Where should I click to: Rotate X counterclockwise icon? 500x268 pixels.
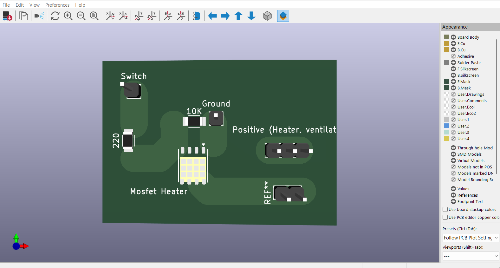point(123,16)
